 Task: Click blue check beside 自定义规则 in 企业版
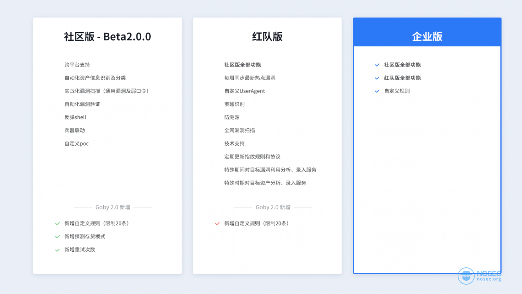(377, 91)
